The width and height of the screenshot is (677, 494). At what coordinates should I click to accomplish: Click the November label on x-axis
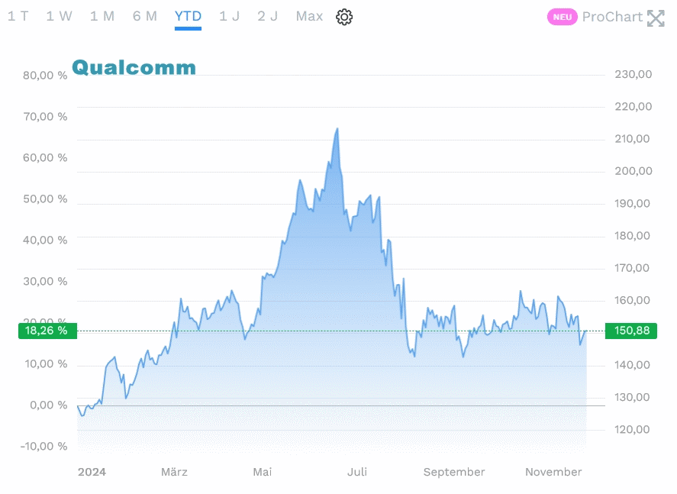[x=553, y=472]
